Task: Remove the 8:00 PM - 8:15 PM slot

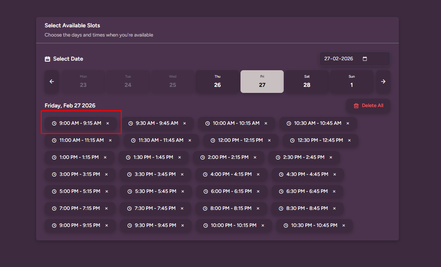Action: pos(258,208)
